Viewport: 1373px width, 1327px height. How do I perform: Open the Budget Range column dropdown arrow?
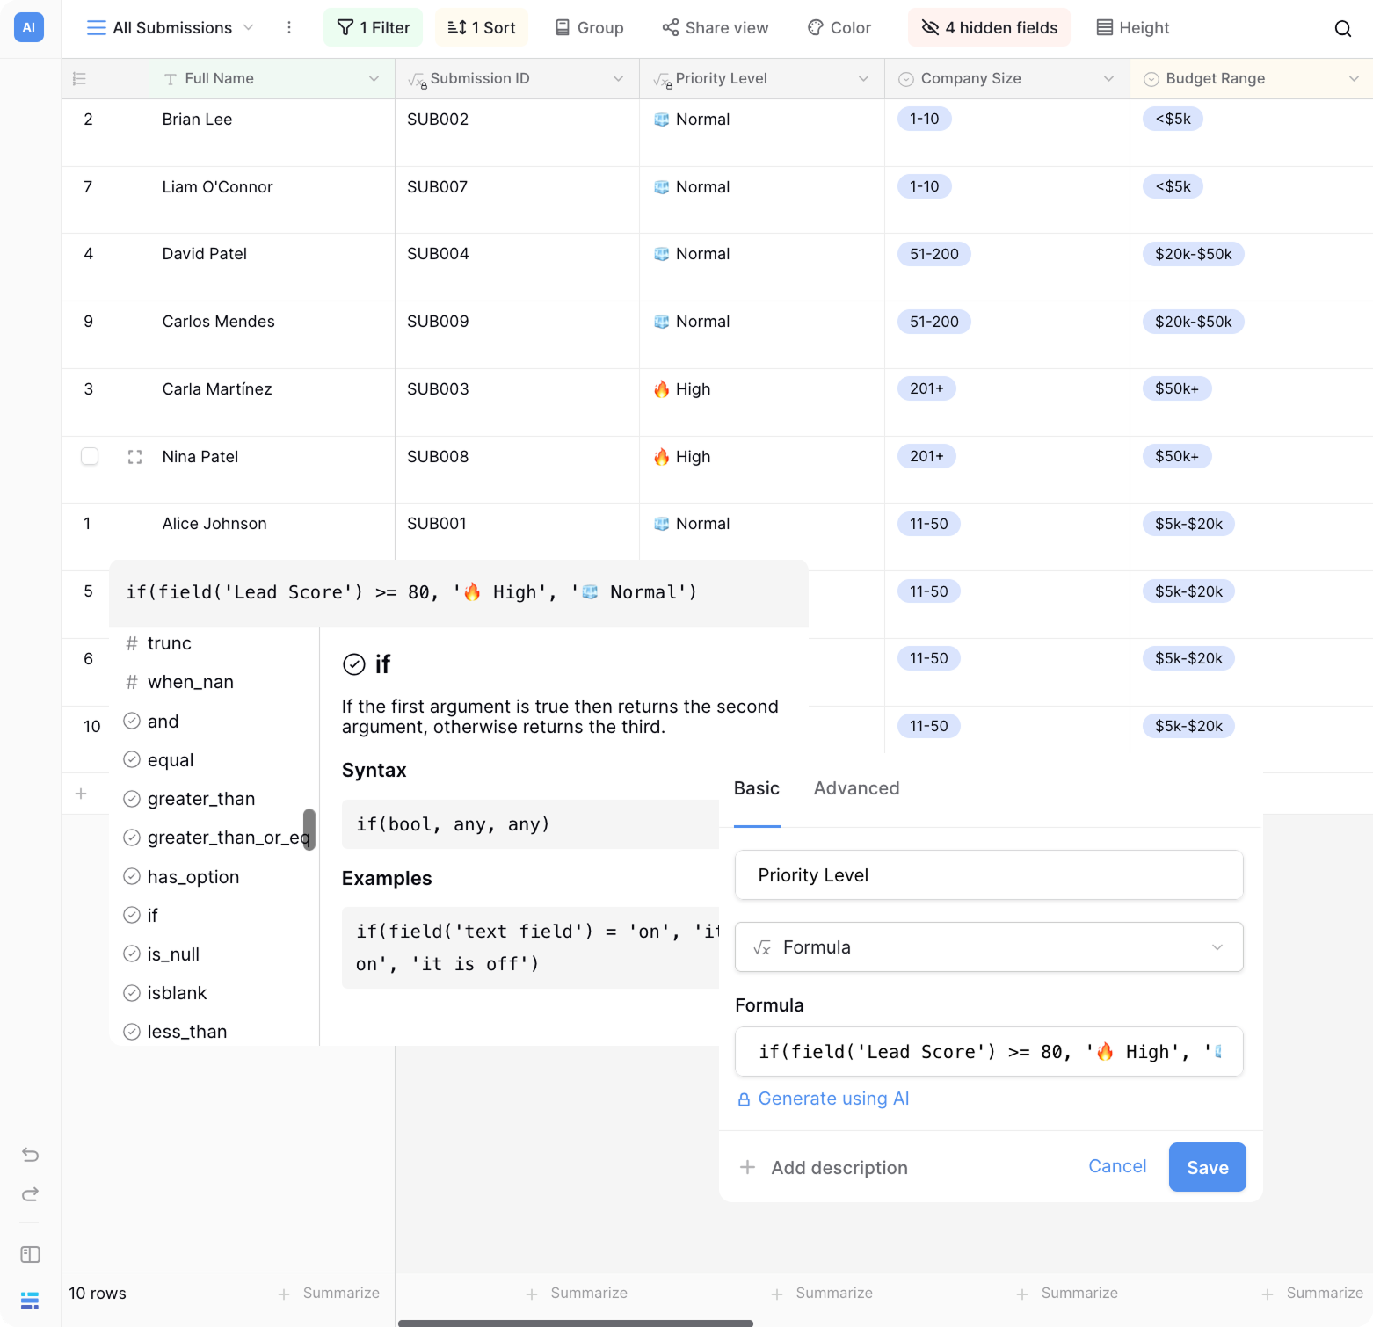(1354, 79)
